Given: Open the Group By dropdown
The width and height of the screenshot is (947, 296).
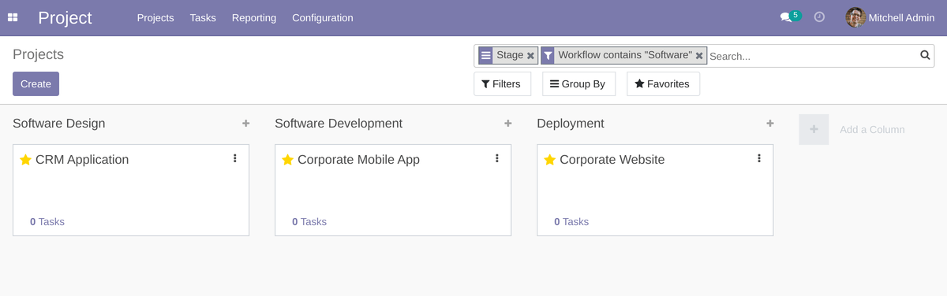Looking at the screenshot, I should 578,83.
